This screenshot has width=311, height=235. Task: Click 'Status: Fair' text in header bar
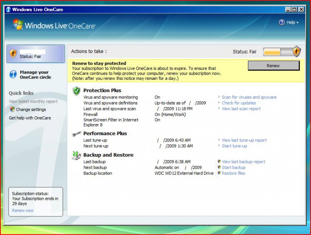245,52
